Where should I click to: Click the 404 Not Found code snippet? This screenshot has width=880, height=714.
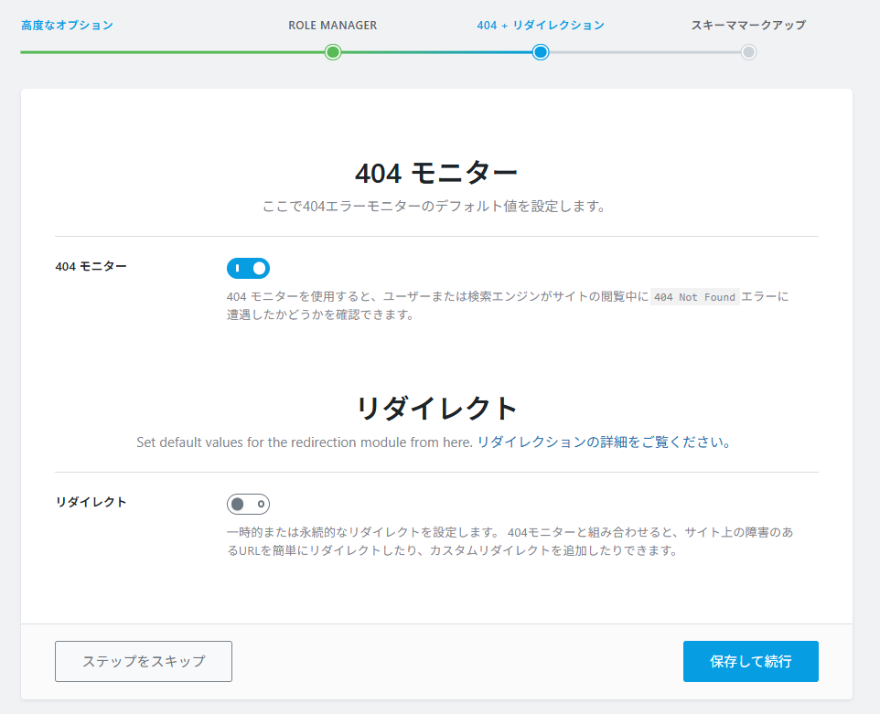(694, 297)
